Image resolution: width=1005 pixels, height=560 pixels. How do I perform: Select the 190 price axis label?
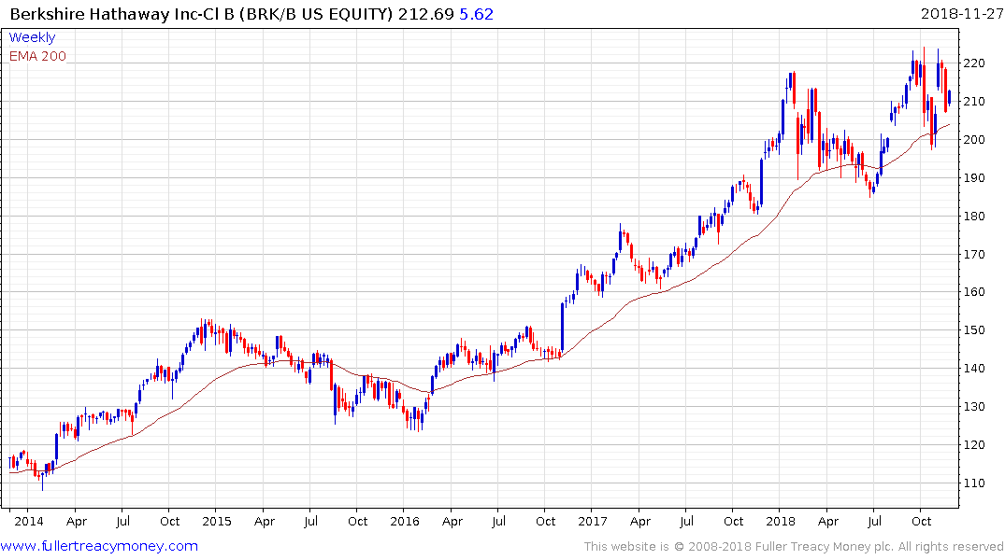973,178
